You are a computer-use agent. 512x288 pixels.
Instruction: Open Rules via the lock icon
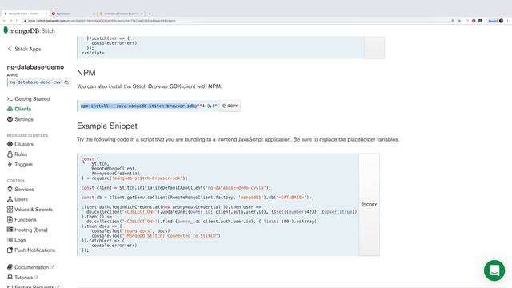pos(10,154)
